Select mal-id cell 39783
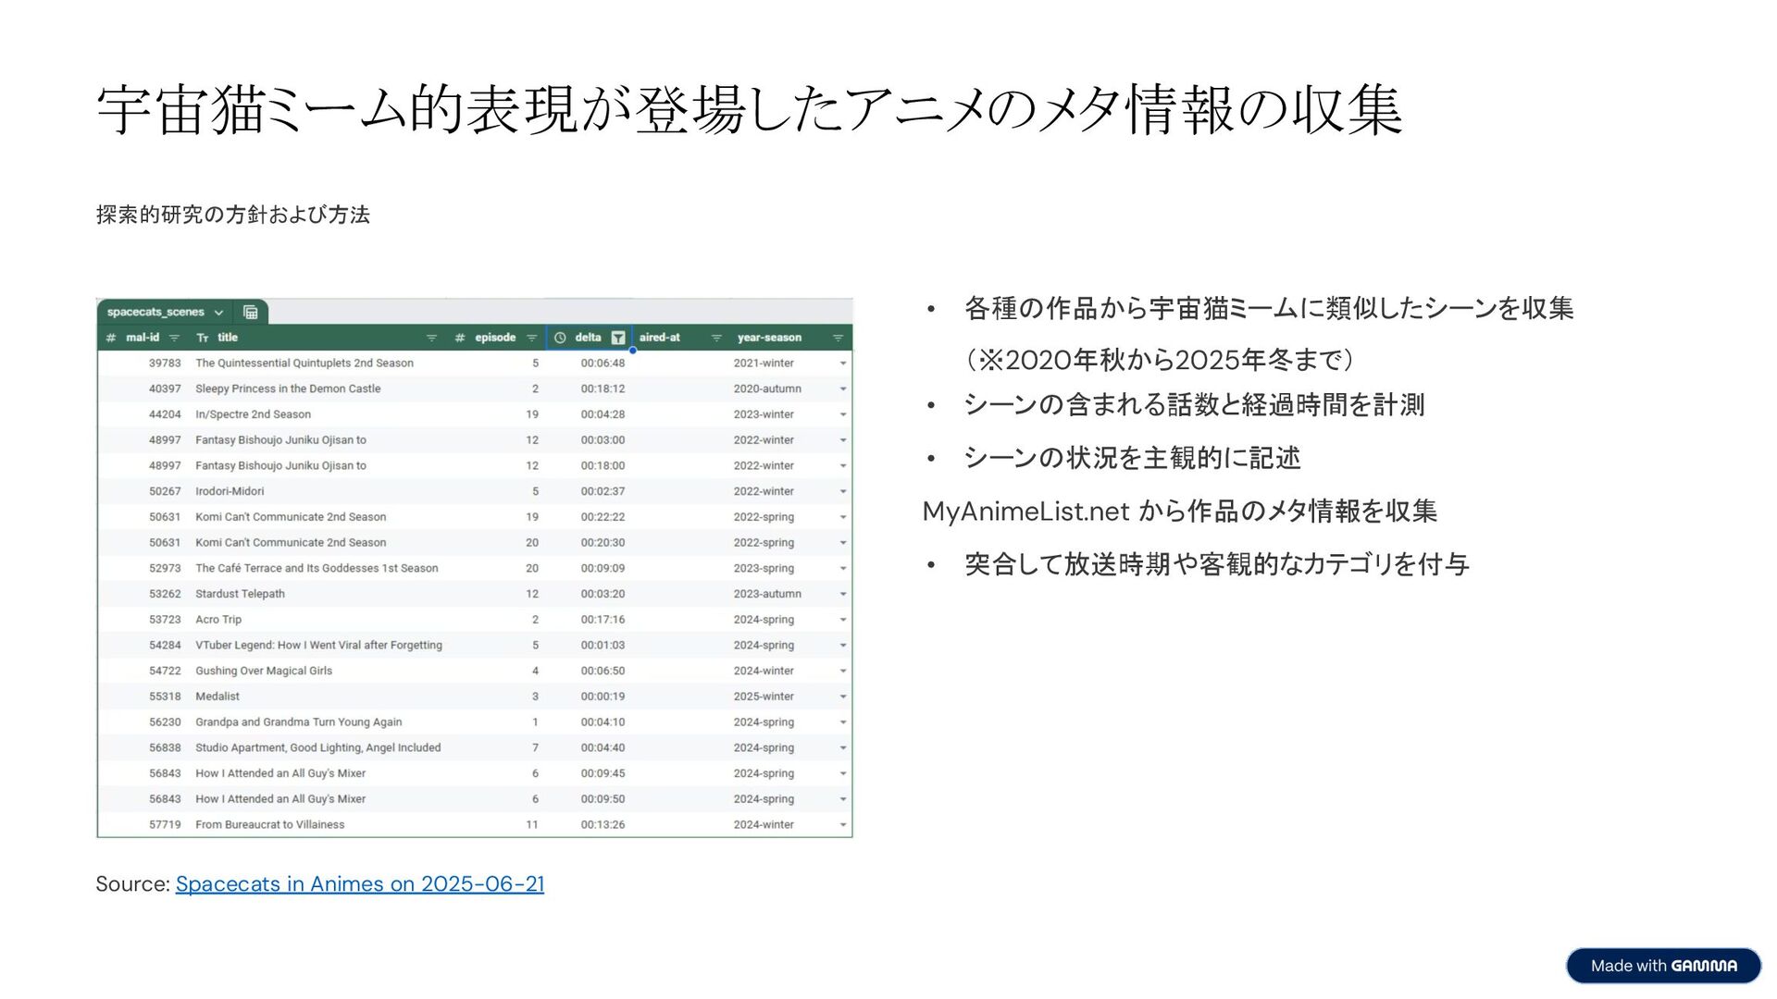The width and height of the screenshot is (1777, 999). pos(165,364)
